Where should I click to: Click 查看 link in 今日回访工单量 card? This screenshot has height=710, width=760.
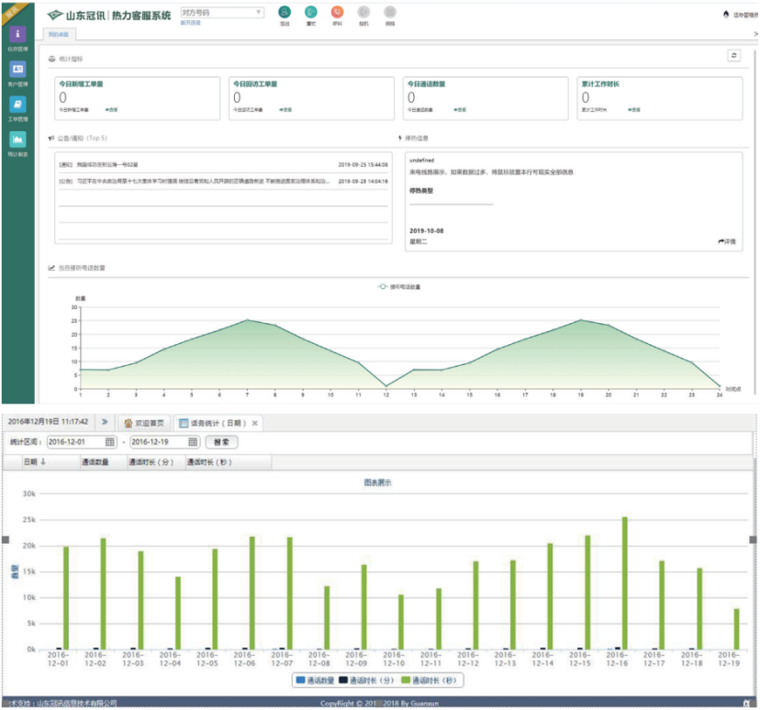click(285, 110)
